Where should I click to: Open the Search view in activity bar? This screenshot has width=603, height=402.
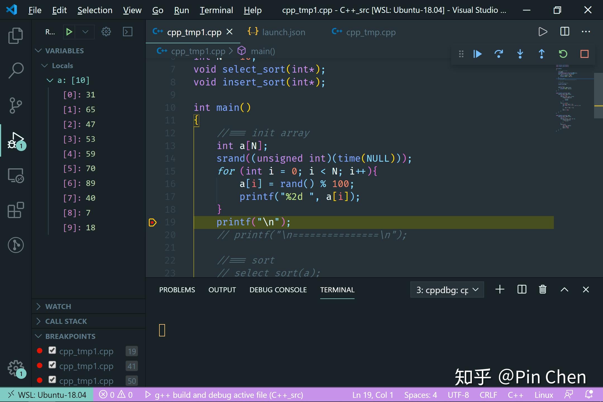(16, 70)
